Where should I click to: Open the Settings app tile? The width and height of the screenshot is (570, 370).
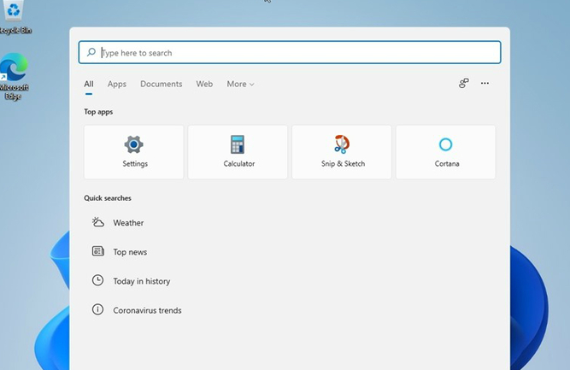(x=134, y=152)
